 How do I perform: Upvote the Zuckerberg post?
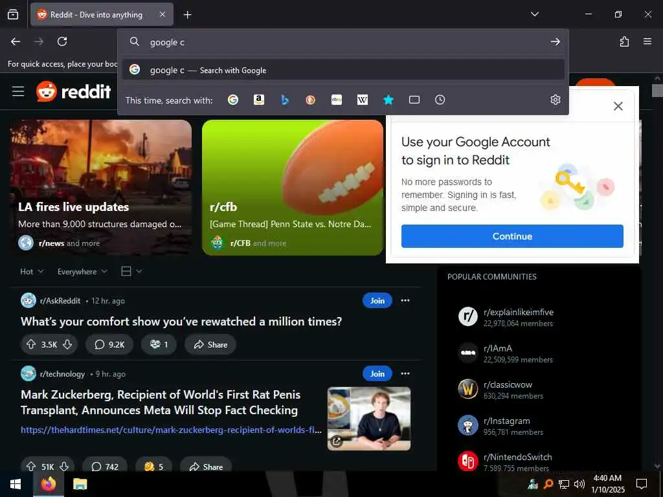tap(31, 466)
